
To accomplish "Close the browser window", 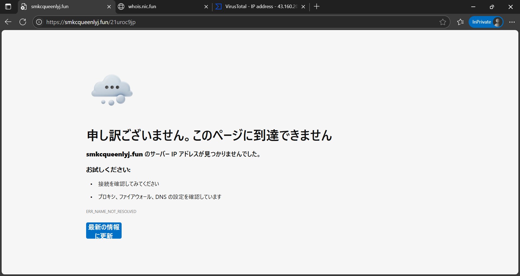I will point(511,7).
